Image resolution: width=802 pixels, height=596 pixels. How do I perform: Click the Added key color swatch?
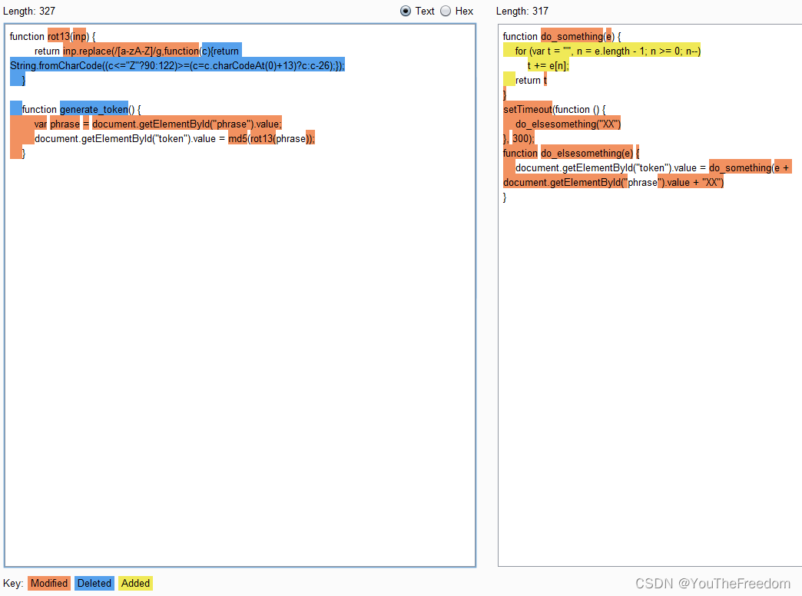point(135,583)
